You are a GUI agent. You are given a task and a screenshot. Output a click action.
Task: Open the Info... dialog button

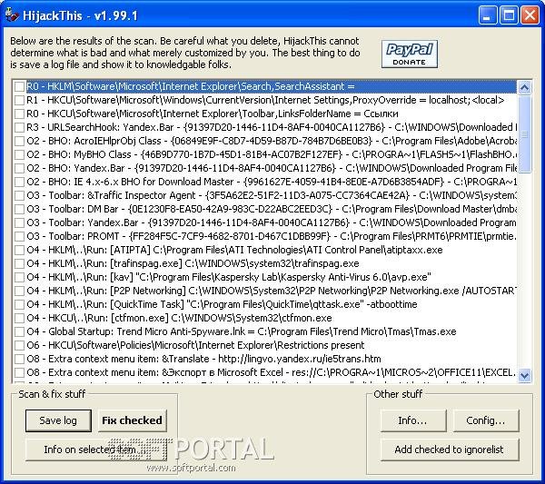click(x=413, y=420)
